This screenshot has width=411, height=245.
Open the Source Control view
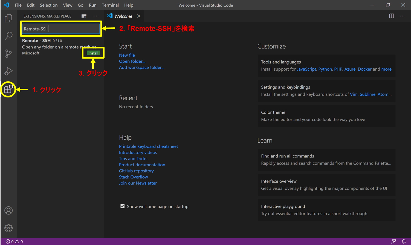8,53
